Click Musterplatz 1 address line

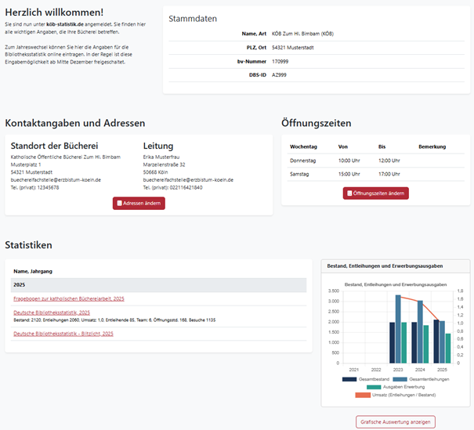tap(26, 164)
